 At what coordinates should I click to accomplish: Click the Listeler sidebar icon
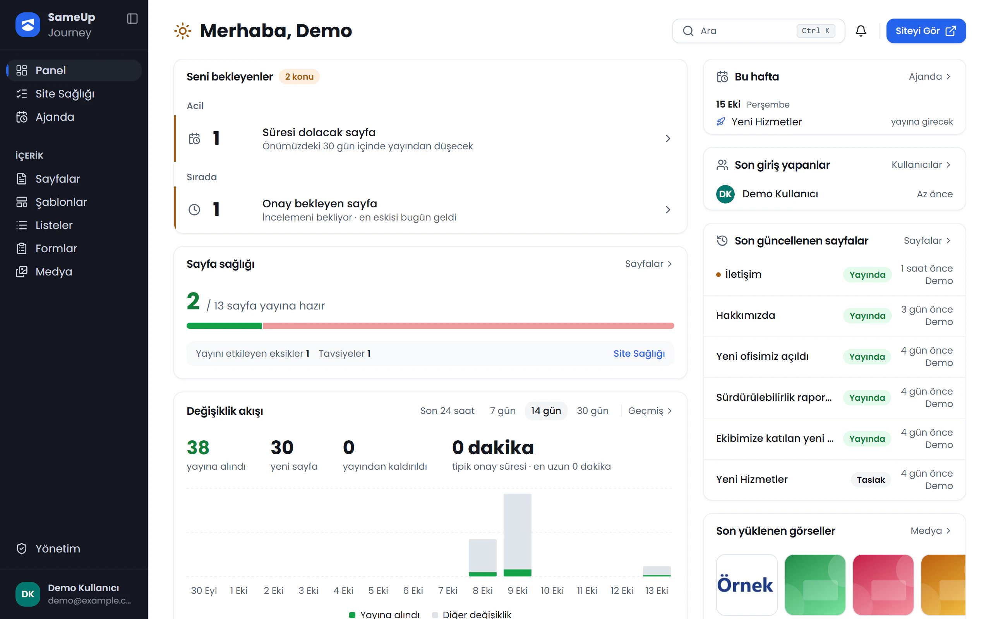22,225
